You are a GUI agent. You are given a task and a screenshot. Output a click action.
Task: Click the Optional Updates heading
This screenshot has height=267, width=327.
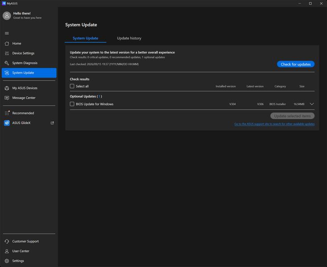tap(86, 96)
